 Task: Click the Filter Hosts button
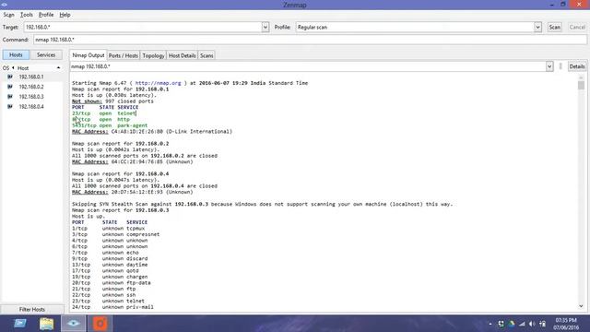[32, 310]
